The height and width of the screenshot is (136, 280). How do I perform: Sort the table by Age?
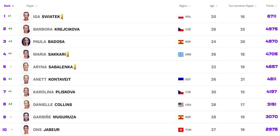pos(214,6)
